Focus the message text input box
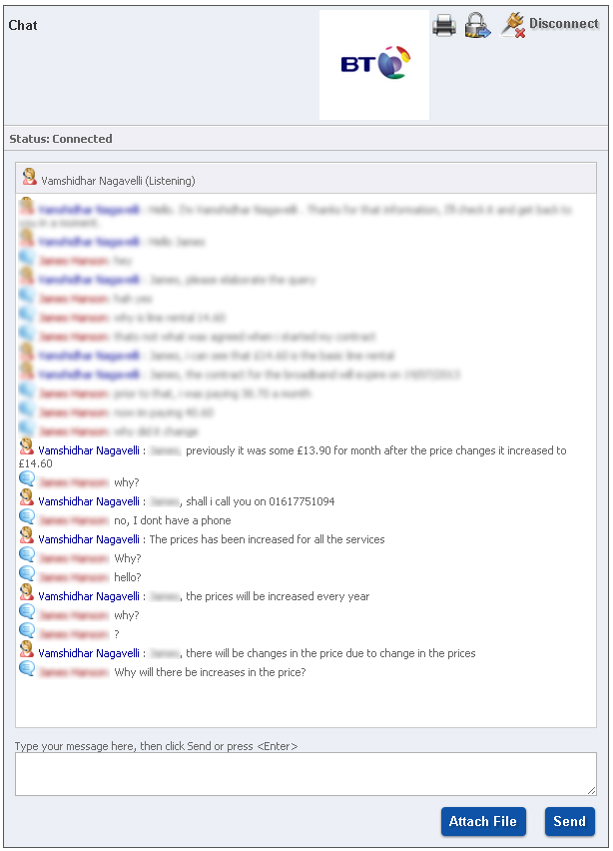Image resolution: width=613 pixels, height=851 pixels. coord(306,774)
